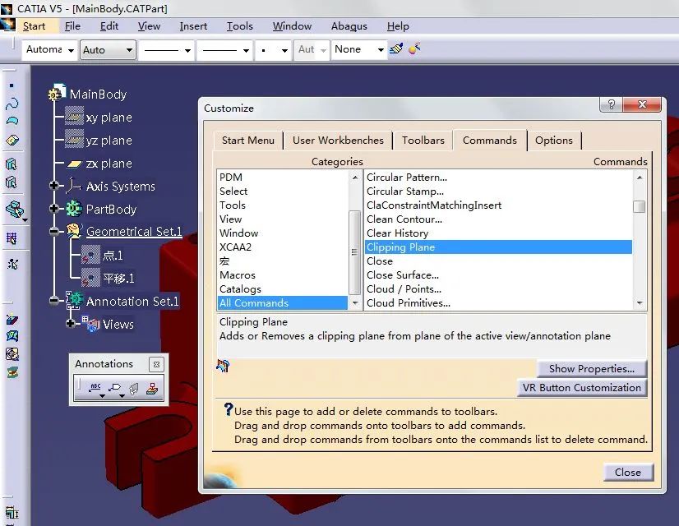Click the lower solid-selection arrow icon
Screen dimensions: 679x526
tap(12, 182)
